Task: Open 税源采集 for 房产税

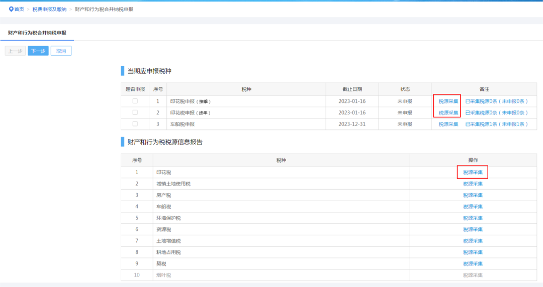Action: pos(473,195)
